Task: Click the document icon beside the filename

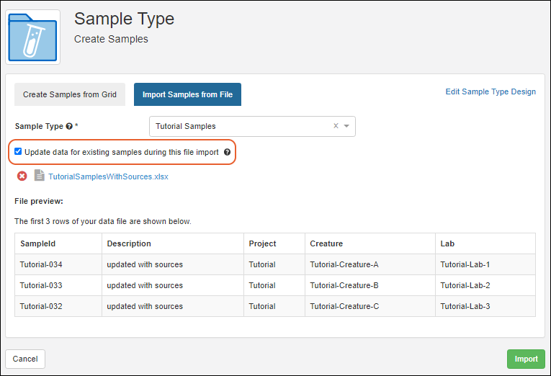Action: tap(39, 176)
